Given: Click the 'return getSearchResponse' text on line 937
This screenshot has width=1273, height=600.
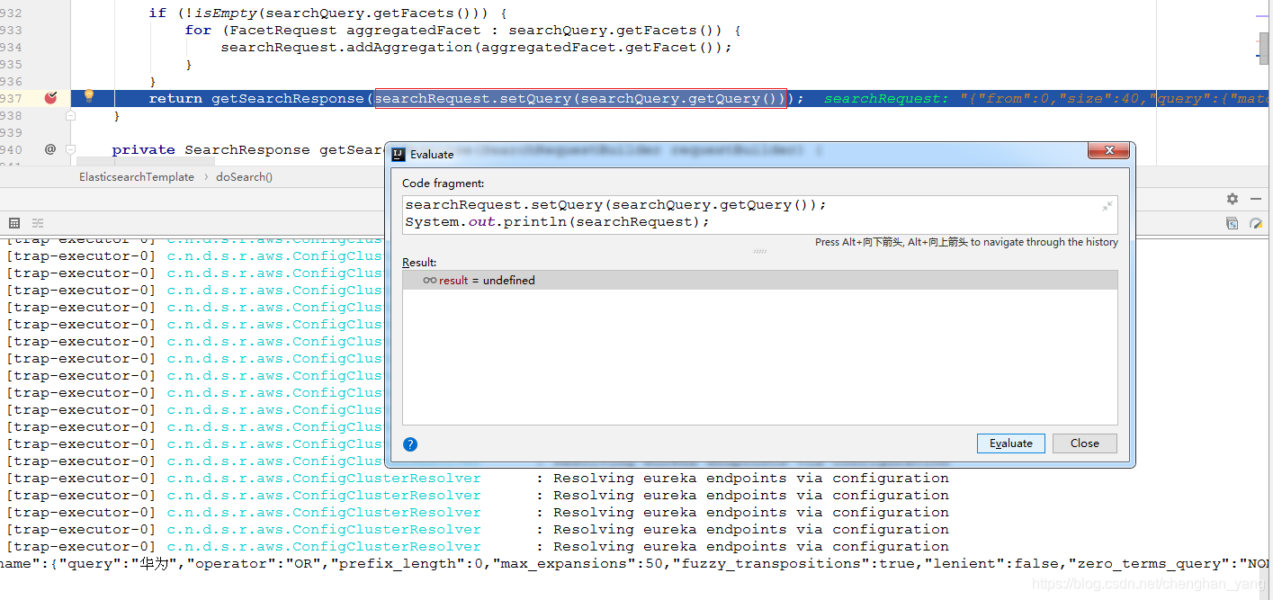Looking at the screenshot, I should tap(256, 99).
